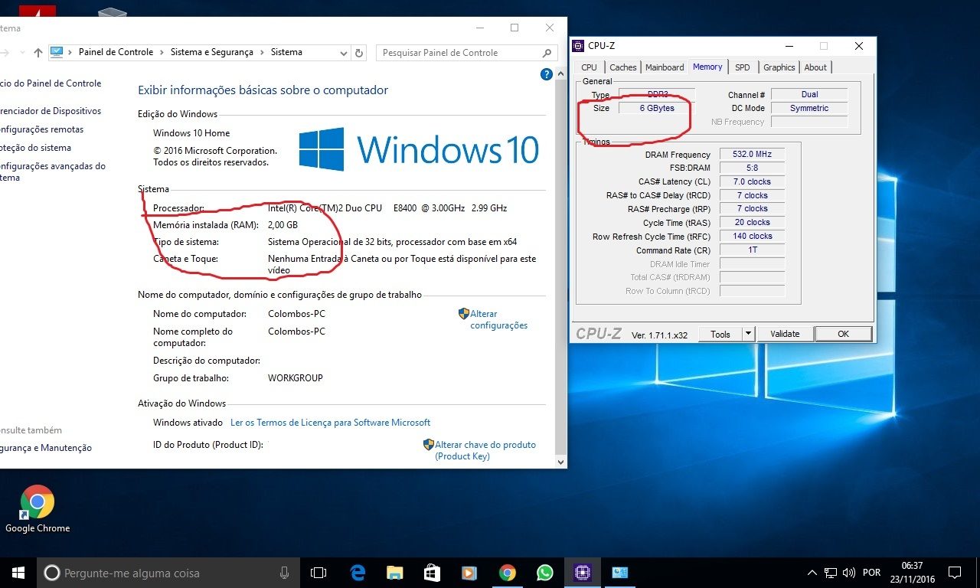Click the Validate button
The image size is (980, 588).
(785, 334)
